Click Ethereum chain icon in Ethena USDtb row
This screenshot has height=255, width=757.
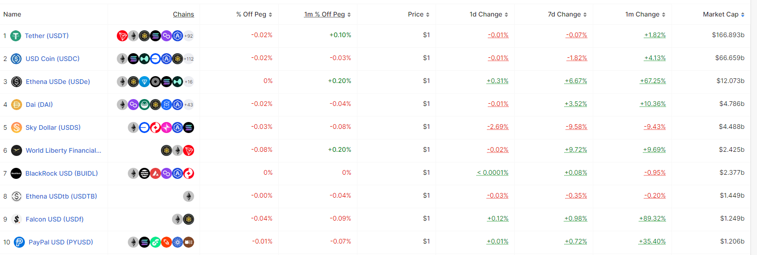pos(189,196)
